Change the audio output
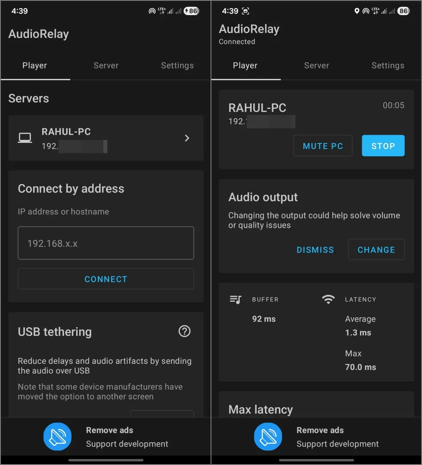Image resolution: width=422 pixels, height=465 pixels. click(x=376, y=250)
